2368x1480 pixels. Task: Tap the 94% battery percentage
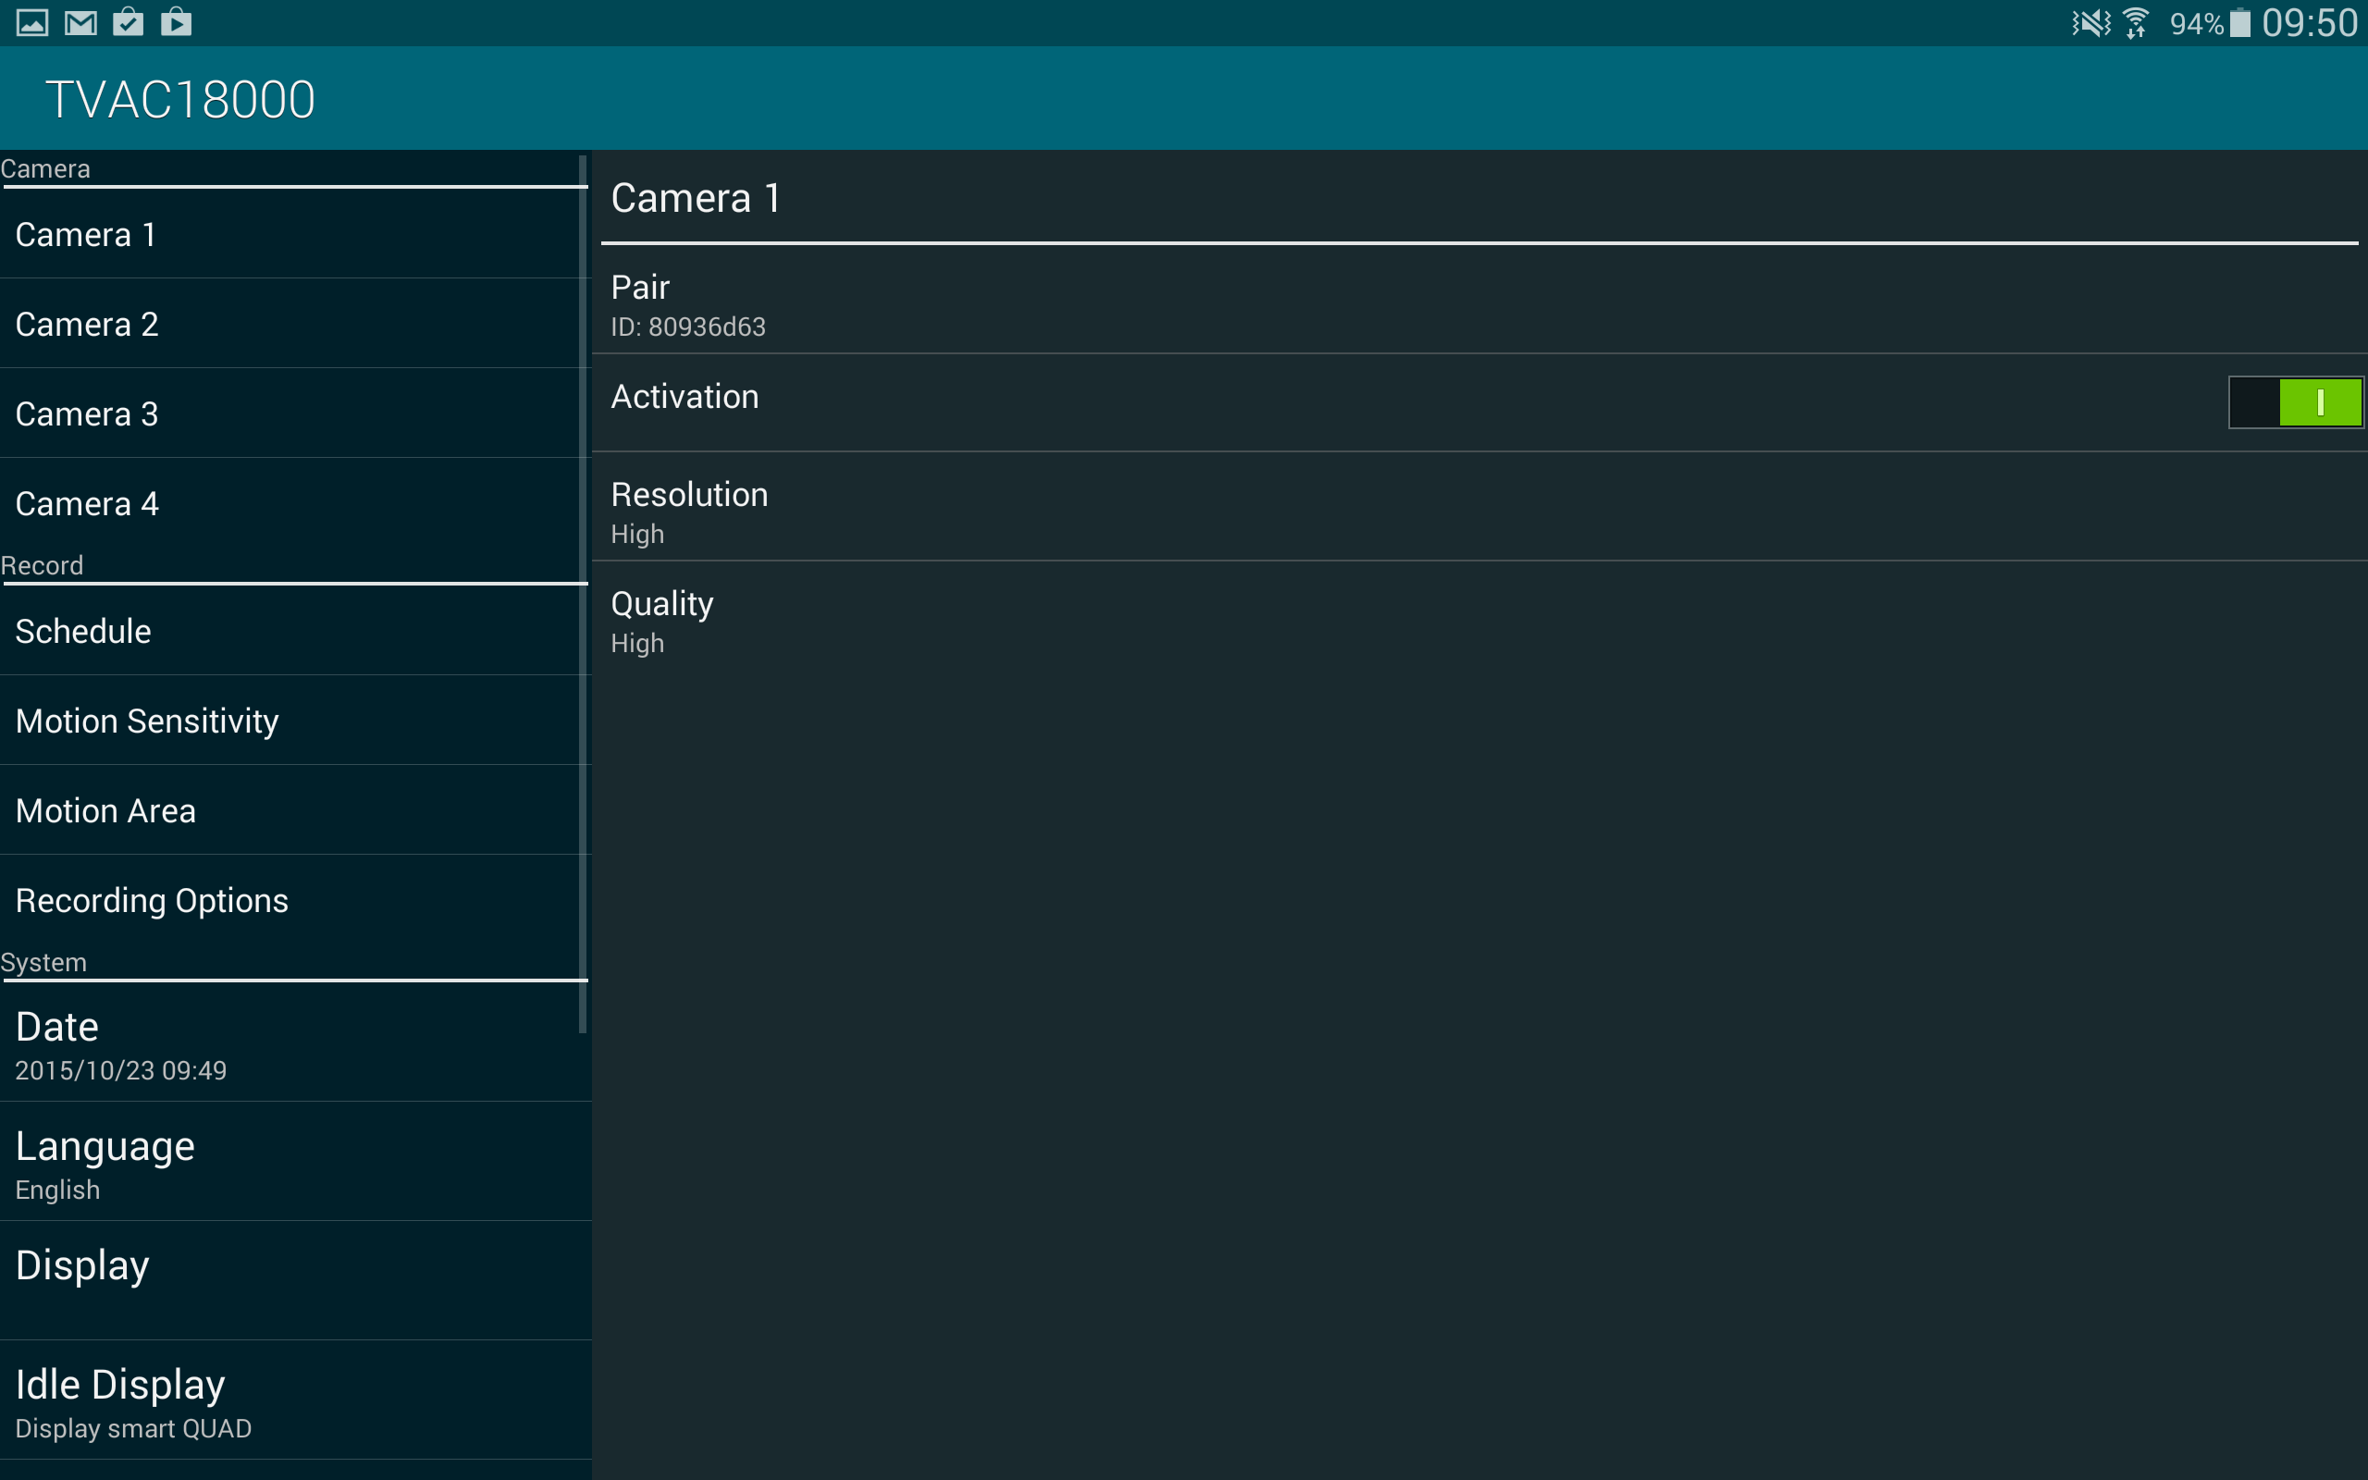click(2197, 23)
